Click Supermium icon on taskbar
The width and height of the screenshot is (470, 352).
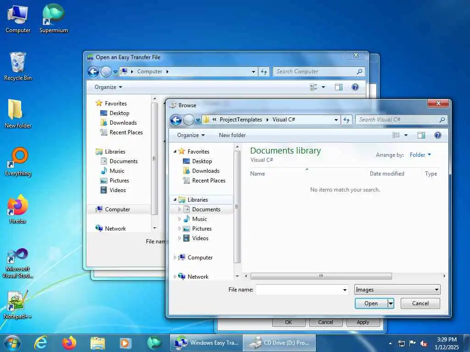(154, 343)
